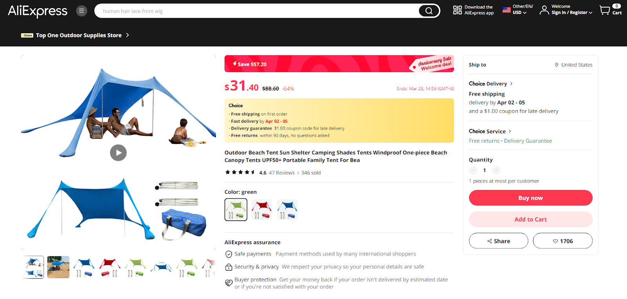Viewport: 627px width, 299px height.
Task: Click the AliExpress logo
Action: click(x=38, y=11)
